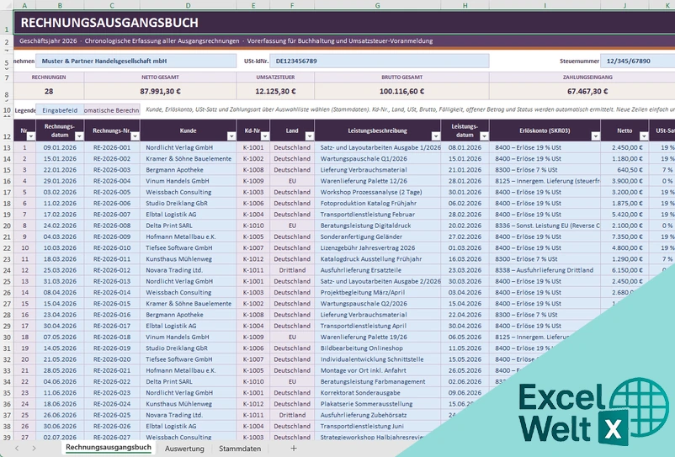This screenshot has height=457, width=675.
Task: Select column header D
Action: coord(189,5)
